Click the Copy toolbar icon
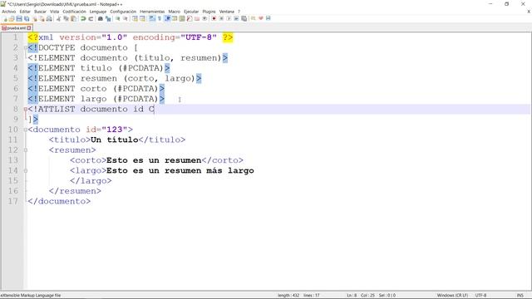 tap(66, 18)
